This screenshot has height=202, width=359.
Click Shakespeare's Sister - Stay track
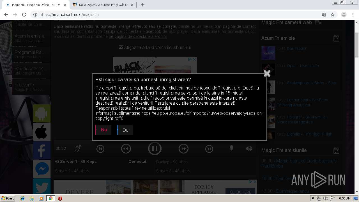[x=311, y=83]
